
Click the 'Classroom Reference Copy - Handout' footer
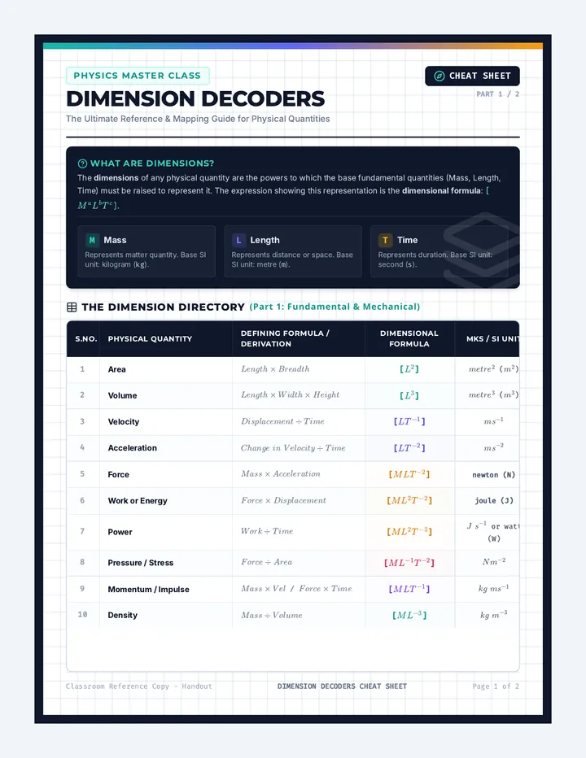(x=139, y=686)
